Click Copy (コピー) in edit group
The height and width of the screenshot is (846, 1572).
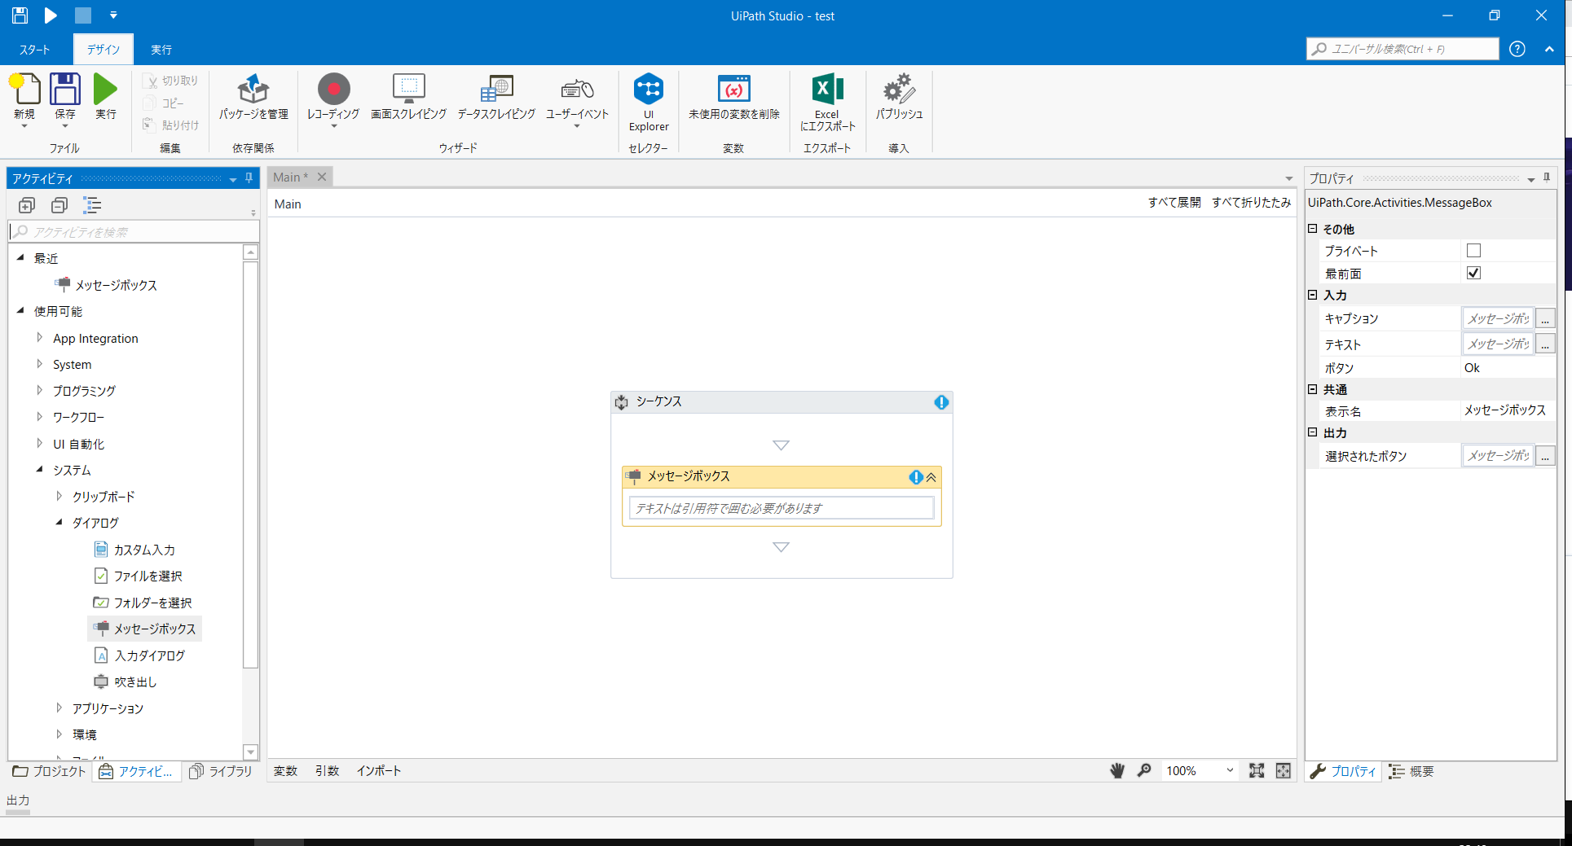pos(164,103)
